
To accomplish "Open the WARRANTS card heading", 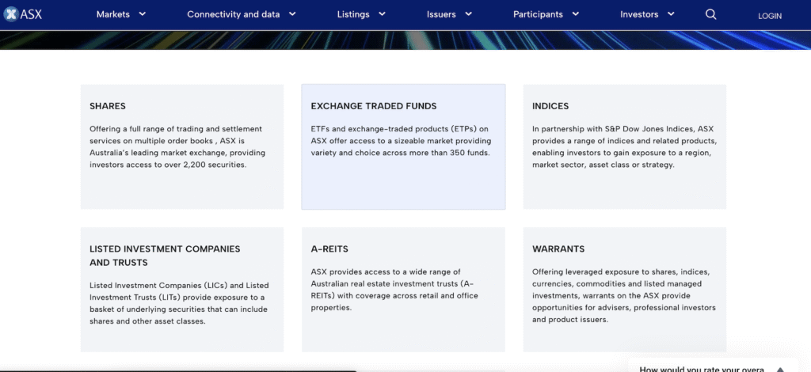I will coord(558,249).
